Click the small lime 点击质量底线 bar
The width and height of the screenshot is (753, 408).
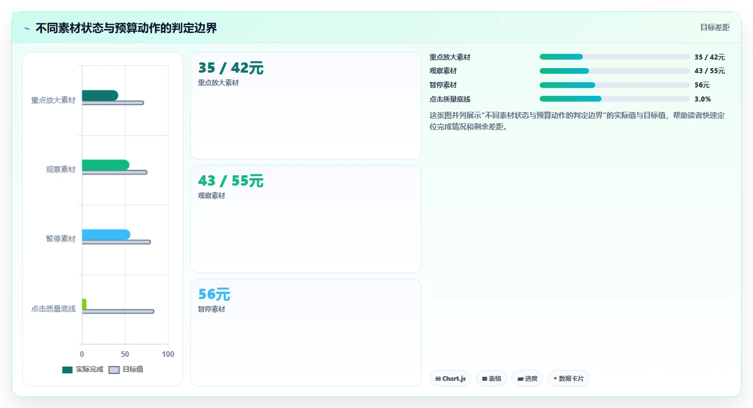tap(84, 304)
